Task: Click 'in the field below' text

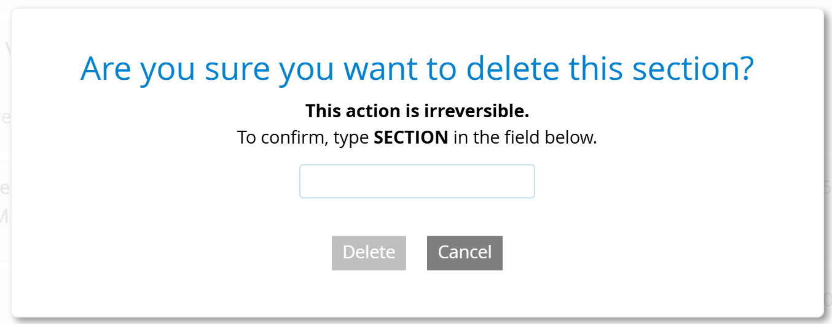Action: [525, 137]
